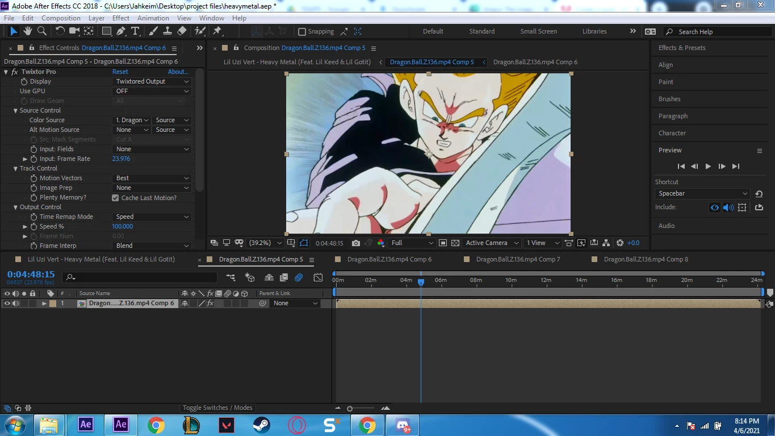Open the Display Twixtored Output dropdown
Screen dimensions: 775x436
pos(152,82)
